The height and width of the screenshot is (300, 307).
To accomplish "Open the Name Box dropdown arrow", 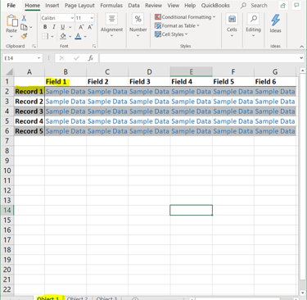I will pyautogui.click(x=38, y=58).
